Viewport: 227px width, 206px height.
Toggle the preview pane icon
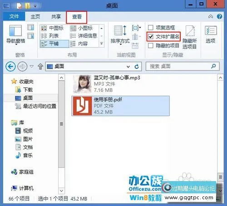point(30,28)
